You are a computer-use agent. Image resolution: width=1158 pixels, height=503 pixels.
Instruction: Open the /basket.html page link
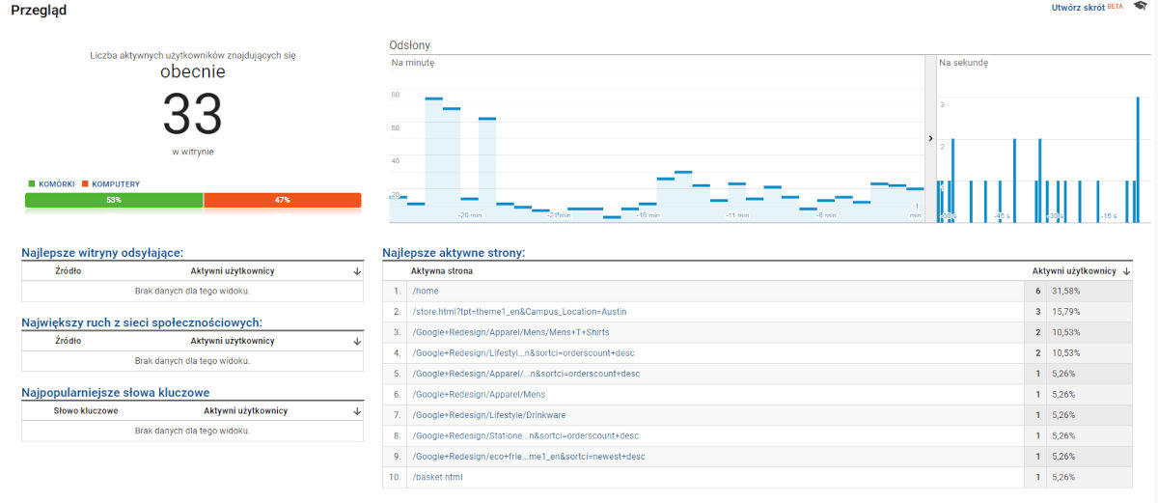[x=437, y=478]
